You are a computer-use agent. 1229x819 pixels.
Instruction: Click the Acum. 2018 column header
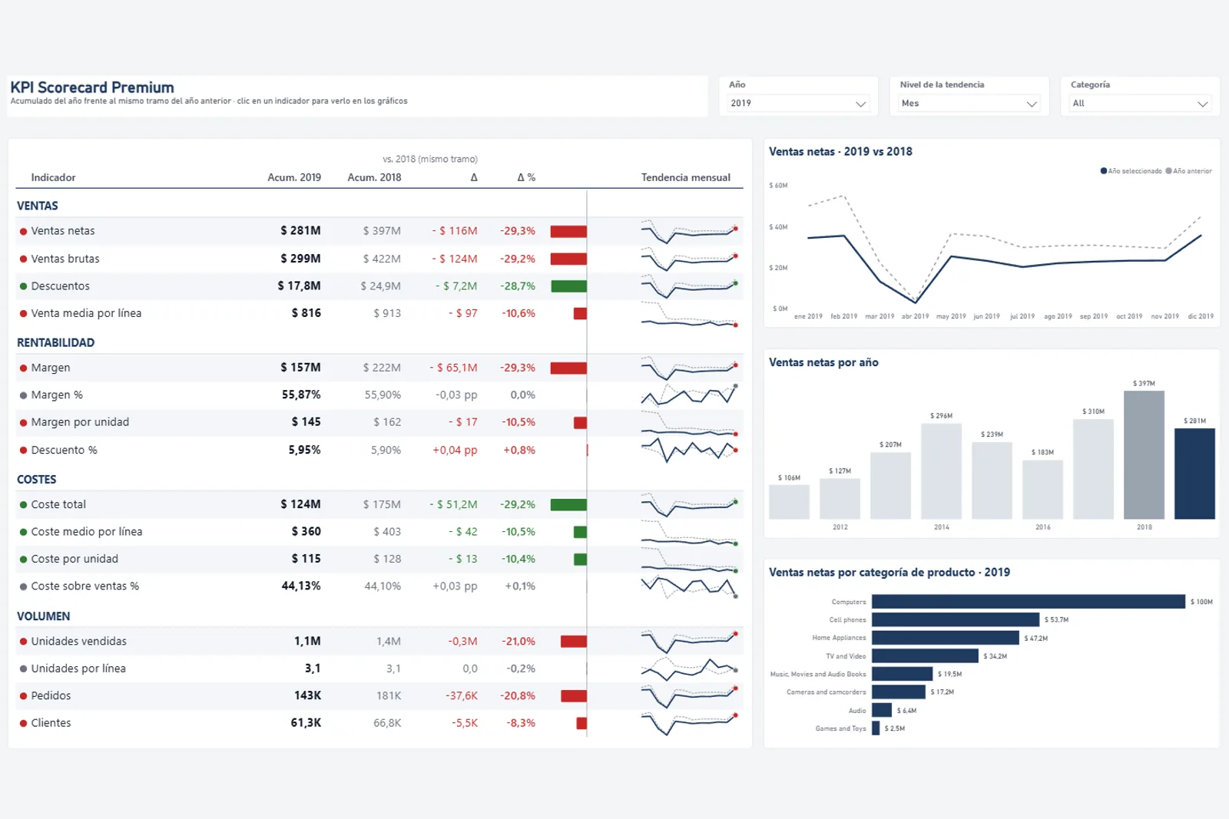(374, 177)
